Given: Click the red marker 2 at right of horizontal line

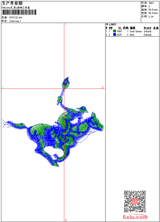Looking at the screenshot, I should (102, 88).
